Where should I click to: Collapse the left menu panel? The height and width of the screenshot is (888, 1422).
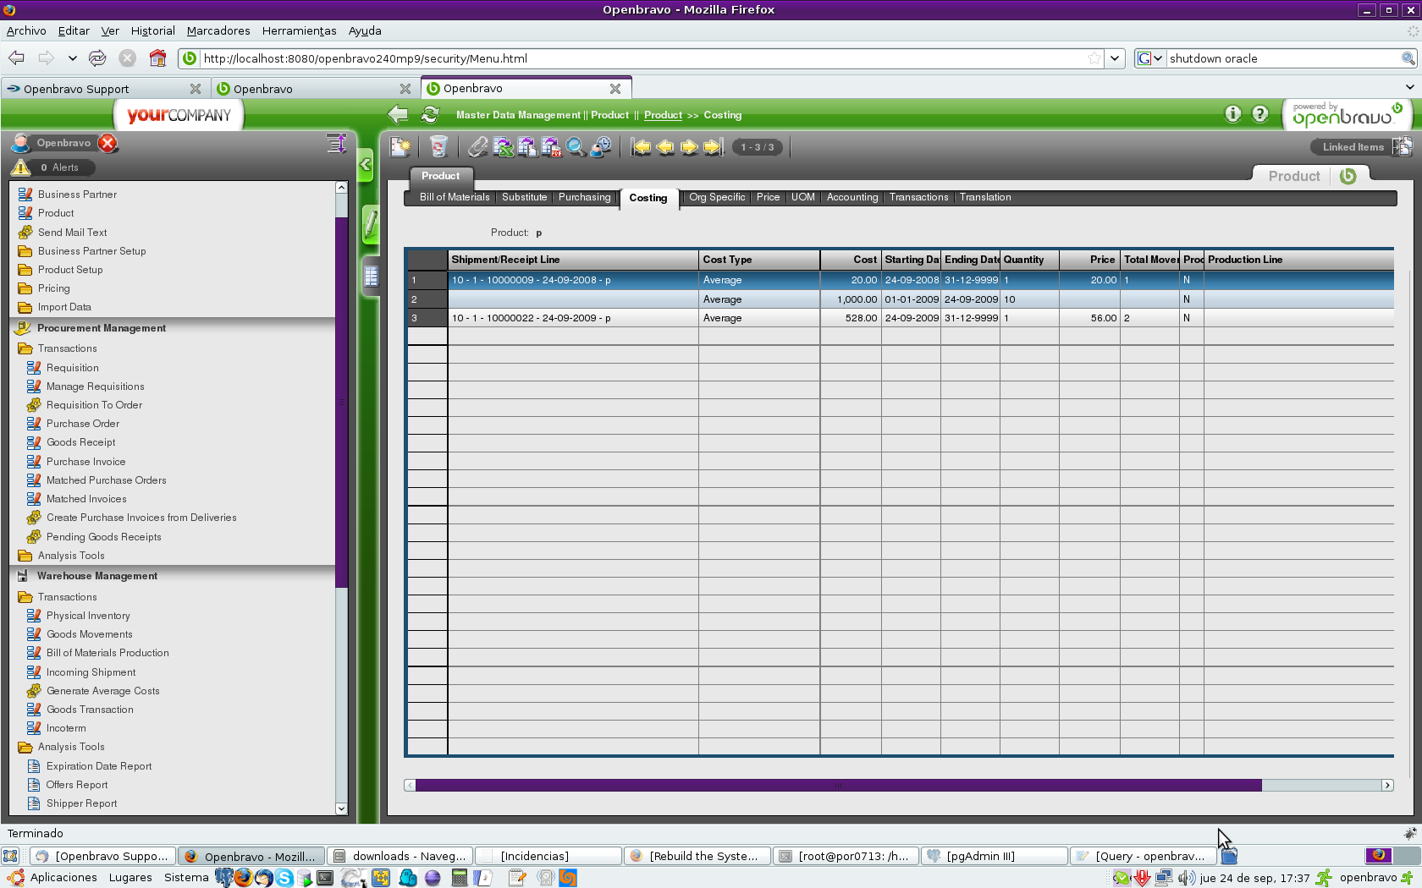pos(366,165)
